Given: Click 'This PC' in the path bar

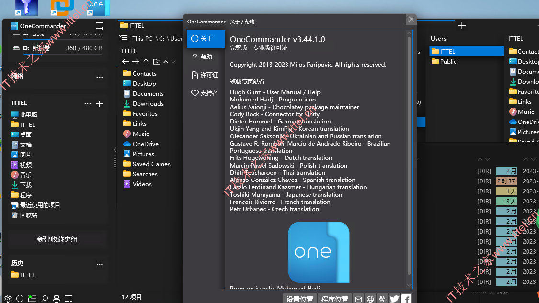Looking at the screenshot, I should 142,38.
